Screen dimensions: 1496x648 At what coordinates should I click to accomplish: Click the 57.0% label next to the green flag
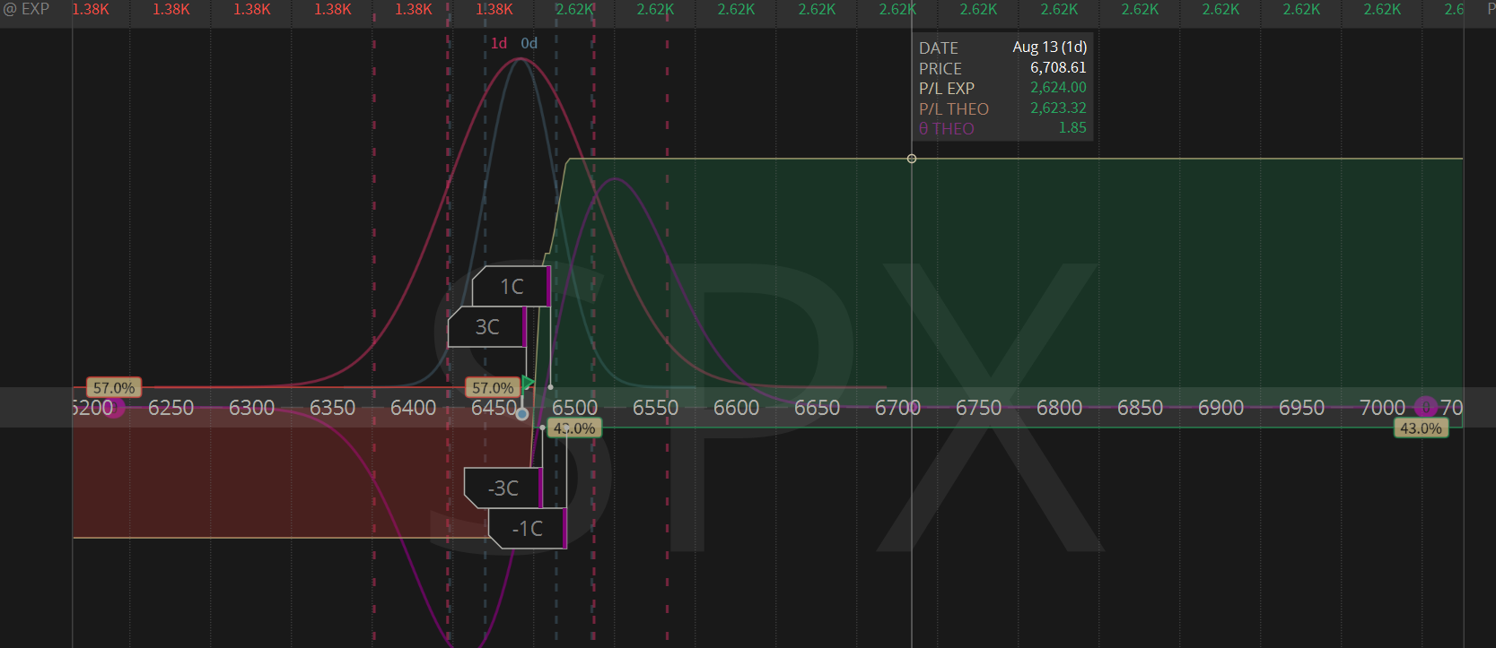pos(493,388)
